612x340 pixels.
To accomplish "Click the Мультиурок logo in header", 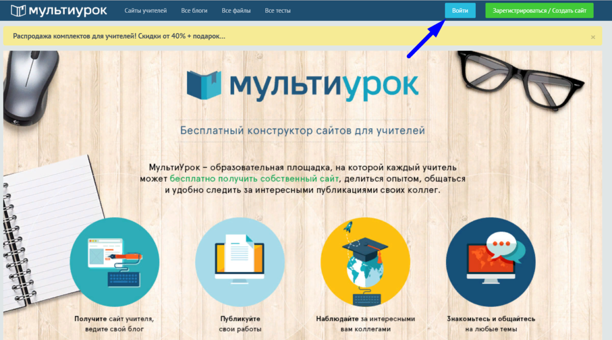I will point(59,10).
